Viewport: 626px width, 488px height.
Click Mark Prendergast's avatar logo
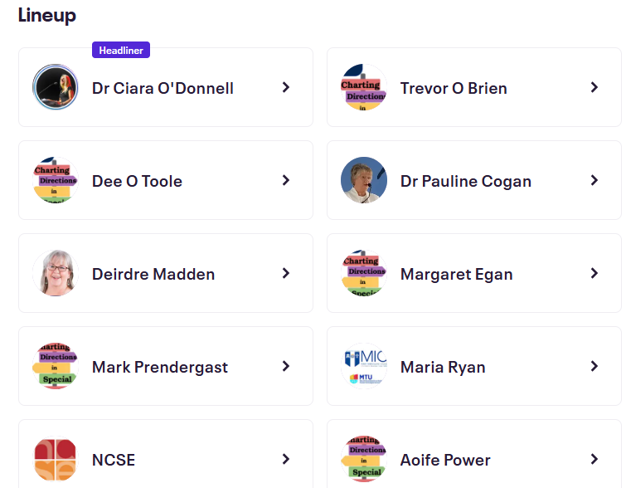pos(56,366)
